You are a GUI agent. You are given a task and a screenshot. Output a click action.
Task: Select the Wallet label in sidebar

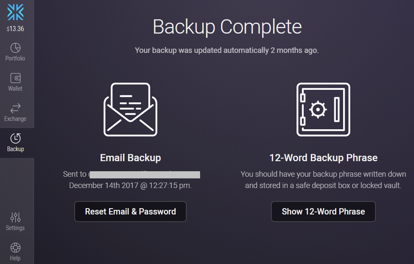16,89
